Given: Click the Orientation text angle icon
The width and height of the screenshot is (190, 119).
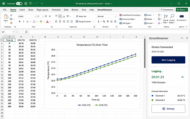Looking at the screenshot, I should tap(68, 16).
